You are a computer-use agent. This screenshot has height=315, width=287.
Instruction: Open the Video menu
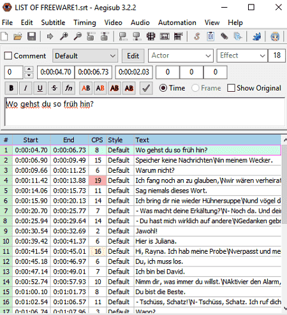[114, 22]
